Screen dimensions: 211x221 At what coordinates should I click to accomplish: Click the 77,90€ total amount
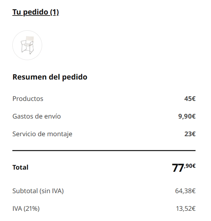pyautogui.click(x=184, y=168)
